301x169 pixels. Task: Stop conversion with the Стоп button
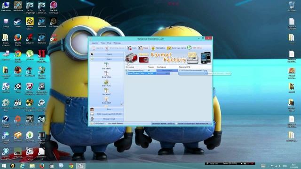click(132, 48)
